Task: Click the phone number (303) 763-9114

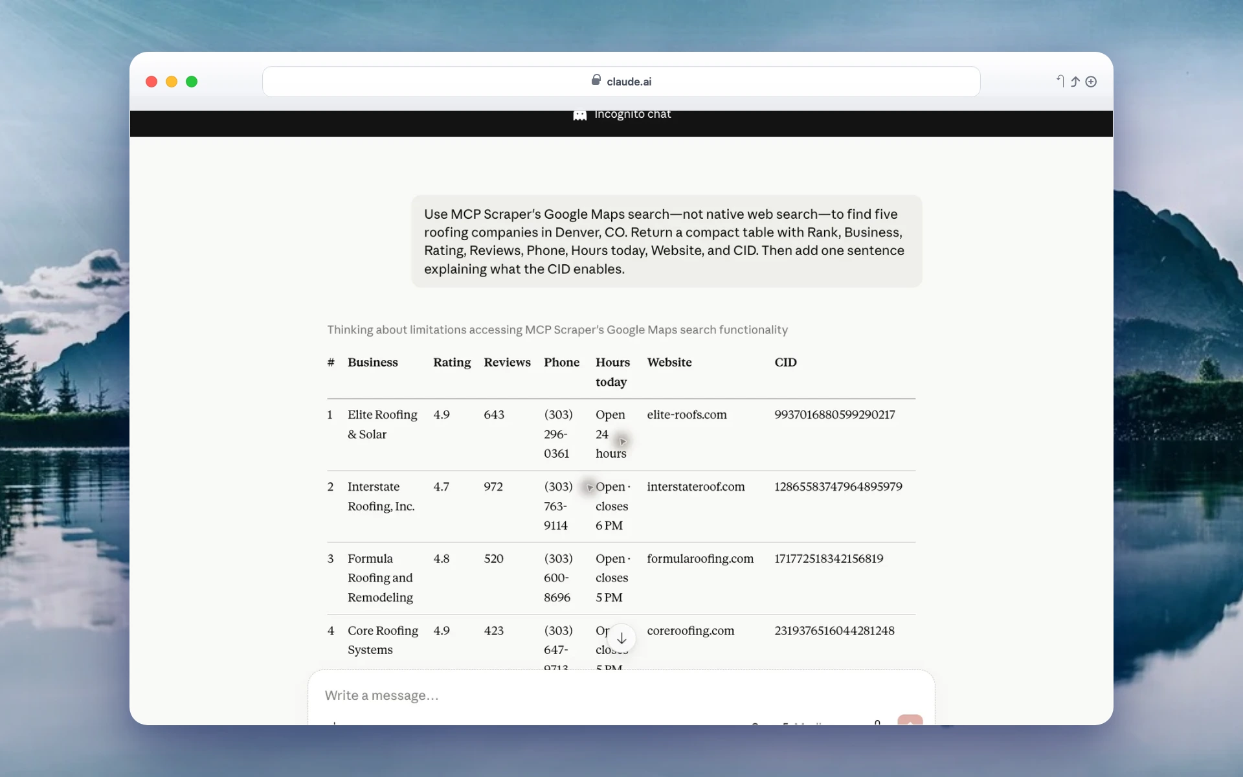Action: pyautogui.click(x=558, y=506)
